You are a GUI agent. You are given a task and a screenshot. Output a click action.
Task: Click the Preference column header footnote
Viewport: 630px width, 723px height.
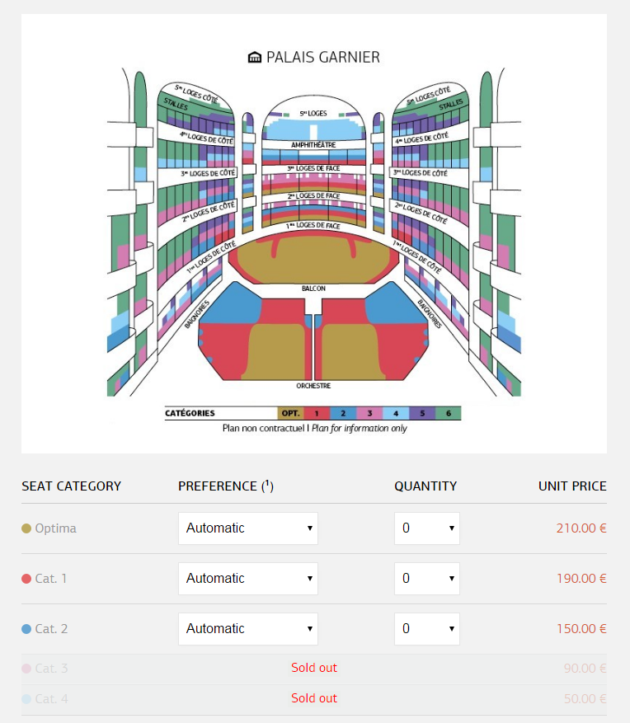(x=267, y=485)
